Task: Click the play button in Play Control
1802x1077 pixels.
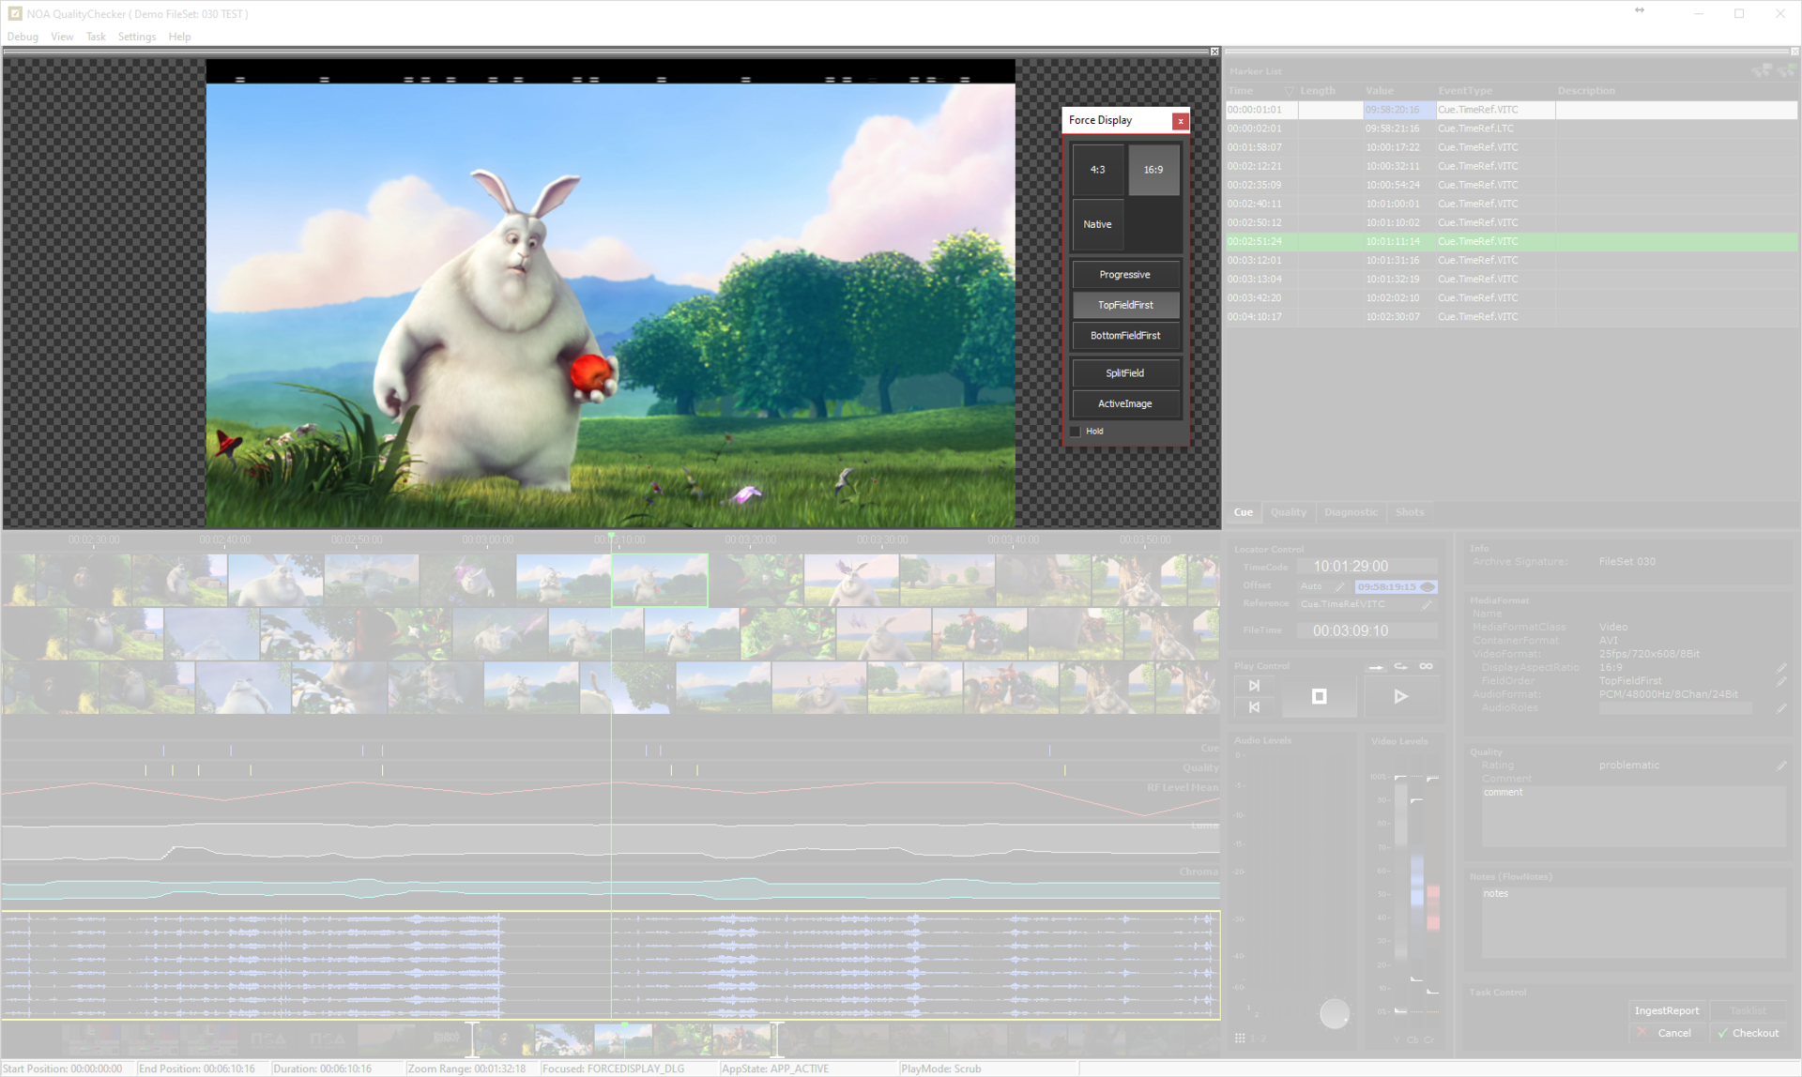Action: click(1400, 696)
